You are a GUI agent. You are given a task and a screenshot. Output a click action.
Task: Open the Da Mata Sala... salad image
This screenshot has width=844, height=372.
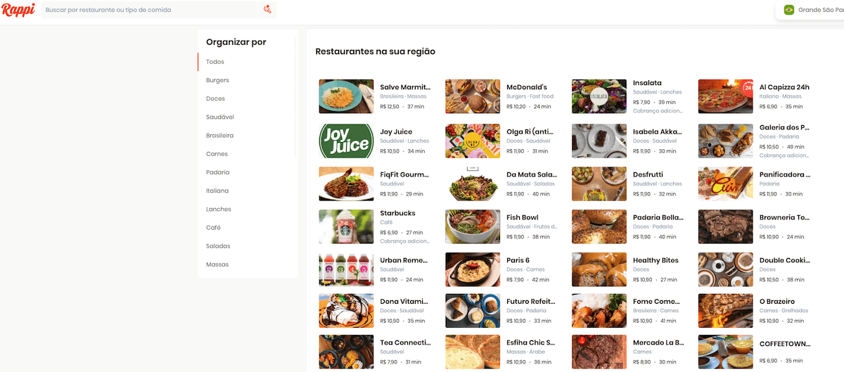[473, 184]
